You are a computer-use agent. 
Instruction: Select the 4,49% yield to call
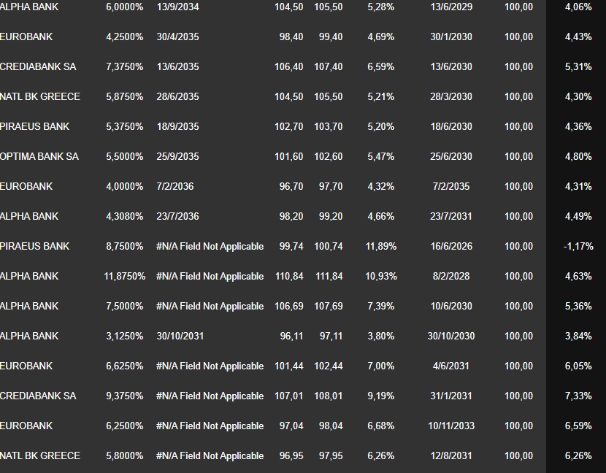tap(578, 216)
